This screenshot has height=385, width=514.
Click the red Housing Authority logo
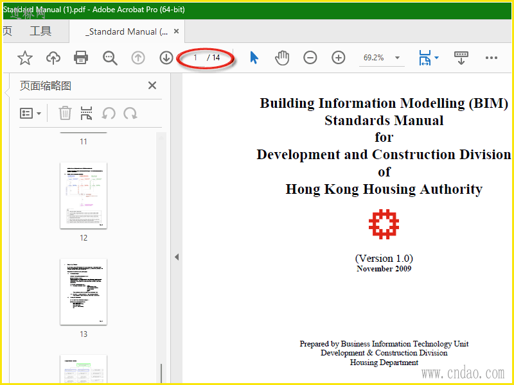tap(384, 224)
